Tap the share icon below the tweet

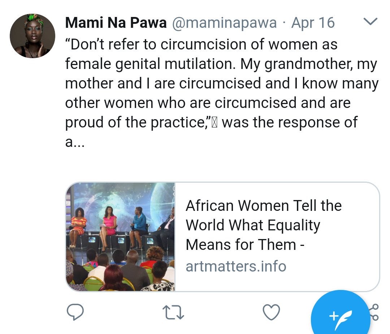click(375, 312)
